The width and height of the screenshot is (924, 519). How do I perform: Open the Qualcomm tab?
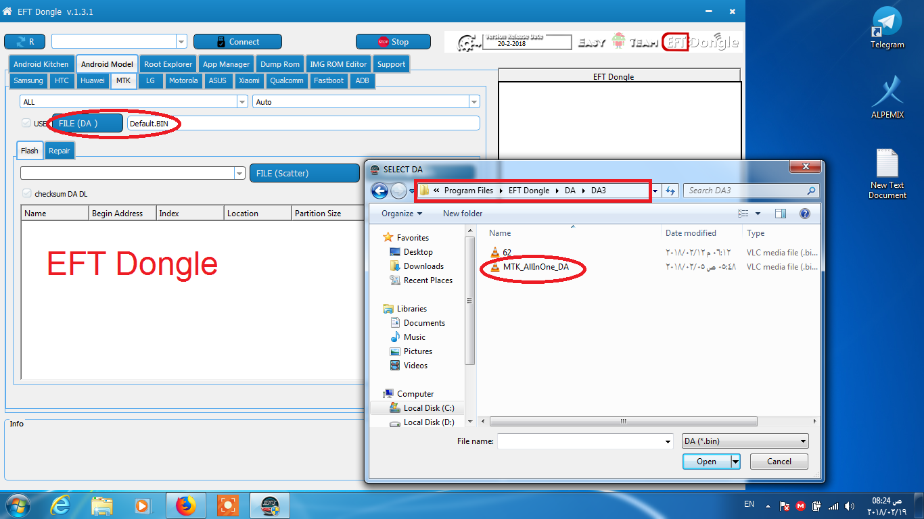(x=287, y=80)
